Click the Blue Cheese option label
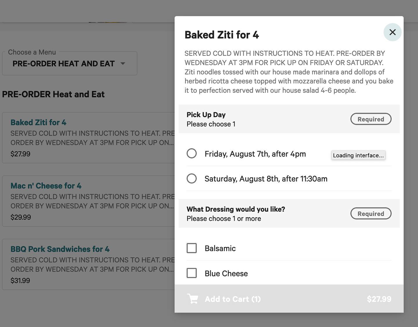 tap(226, 274)
